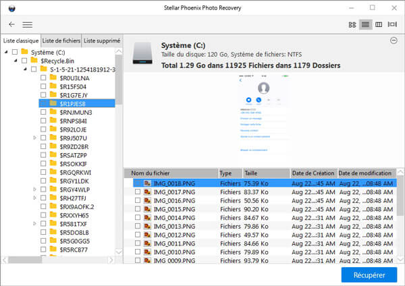Viewport: 405px width, 286px height.
Task: Click the IMG_0011.PNG file icon
Action: pyautogui.click(x=147, y=244)
